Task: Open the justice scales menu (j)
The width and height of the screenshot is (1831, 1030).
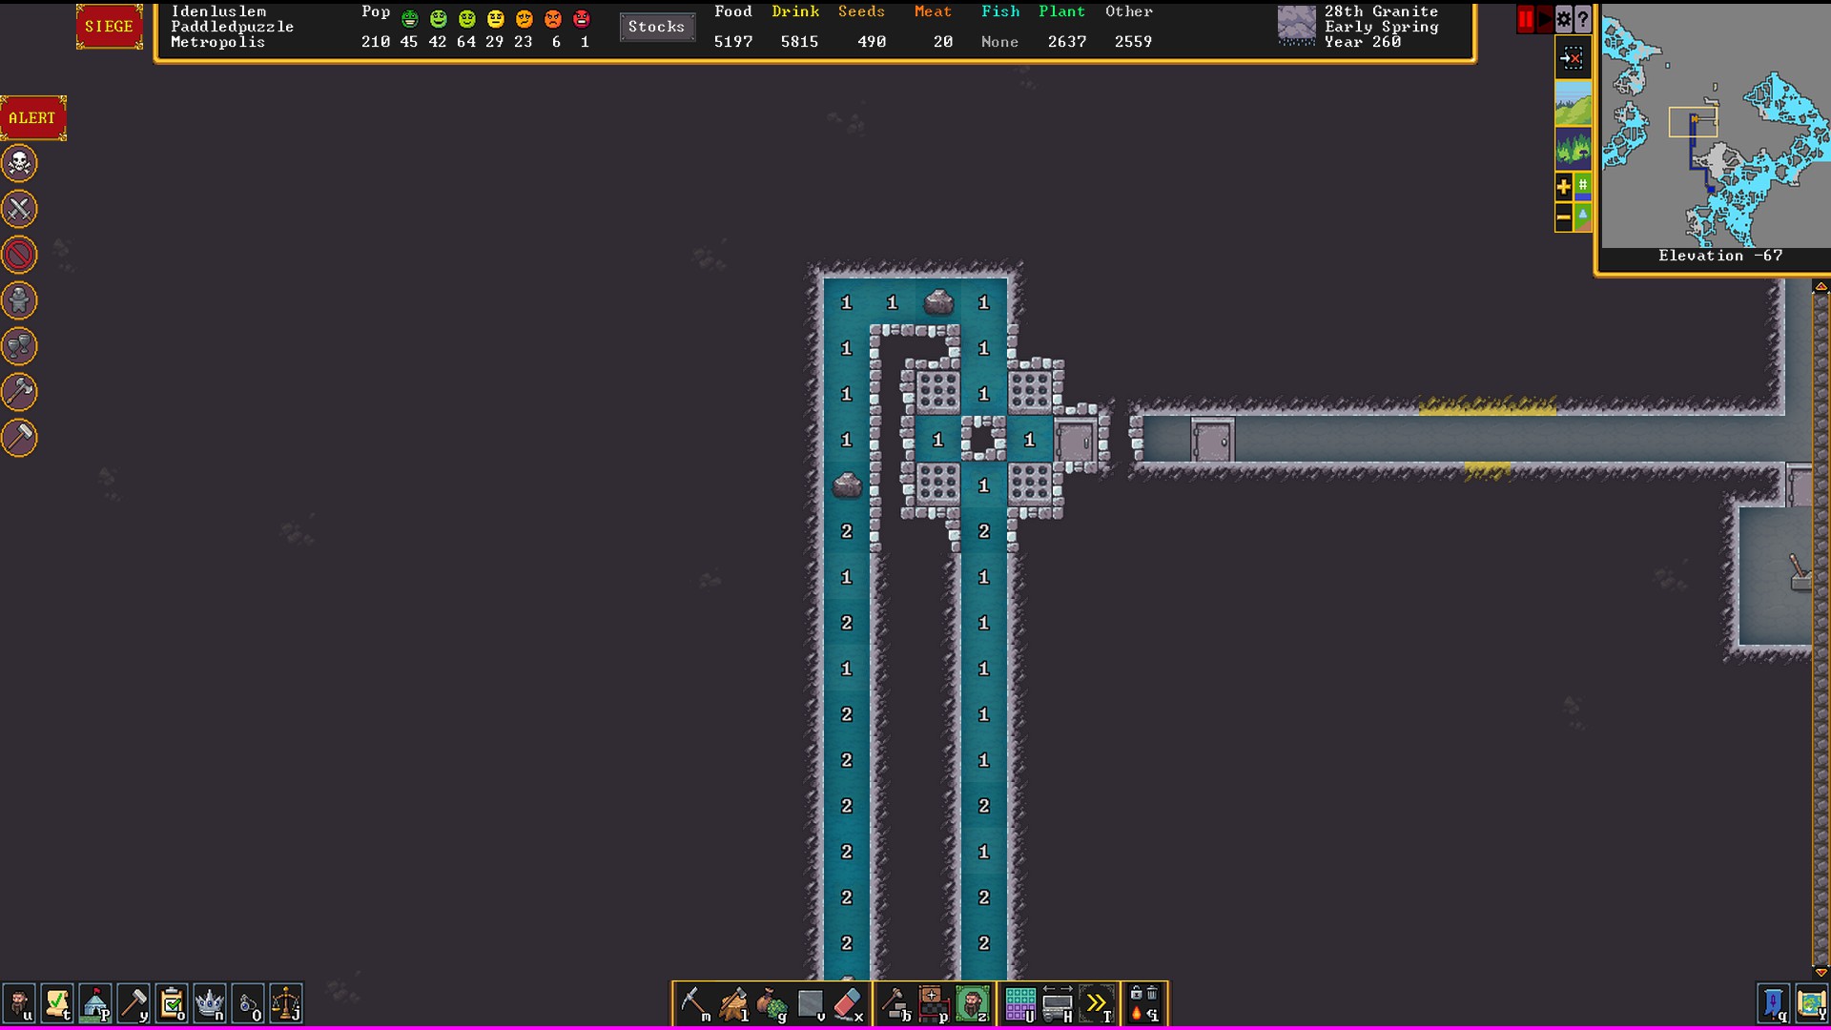Action: [286, 1004]
